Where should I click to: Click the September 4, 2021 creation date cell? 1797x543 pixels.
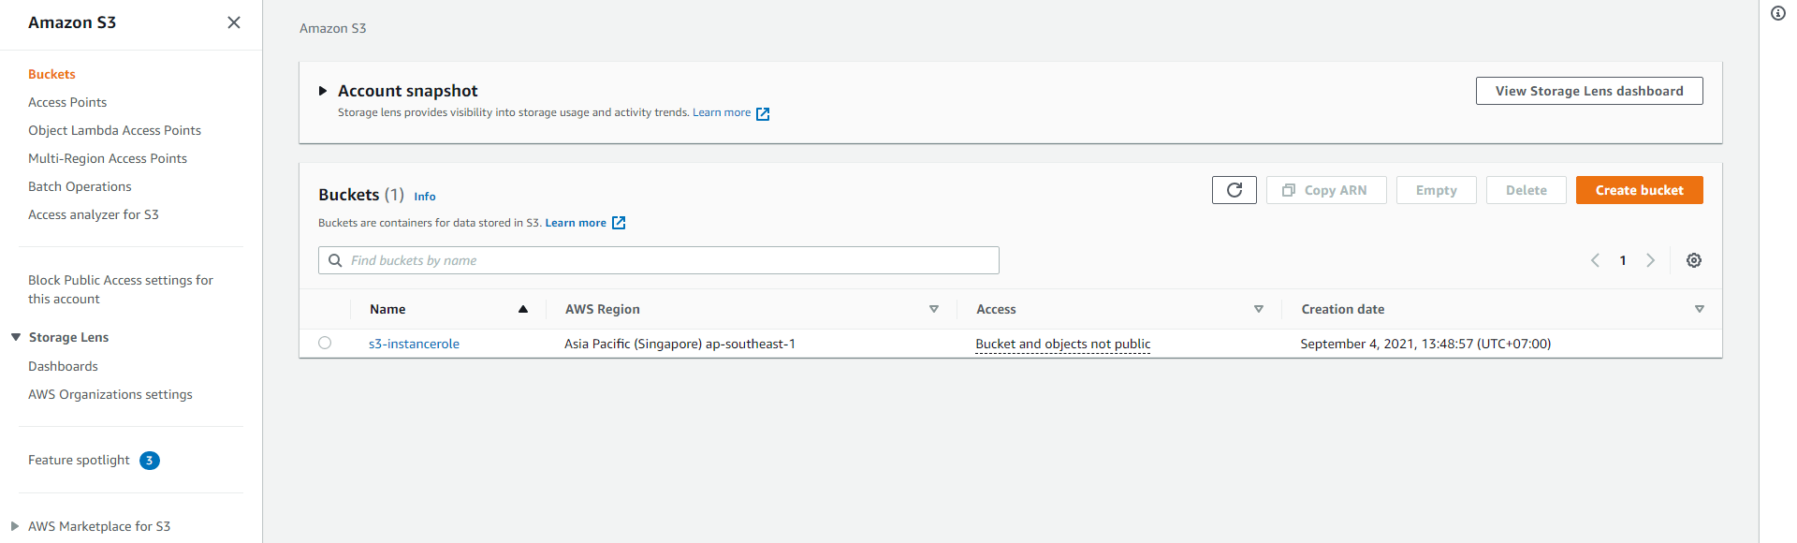point(1425,344)
